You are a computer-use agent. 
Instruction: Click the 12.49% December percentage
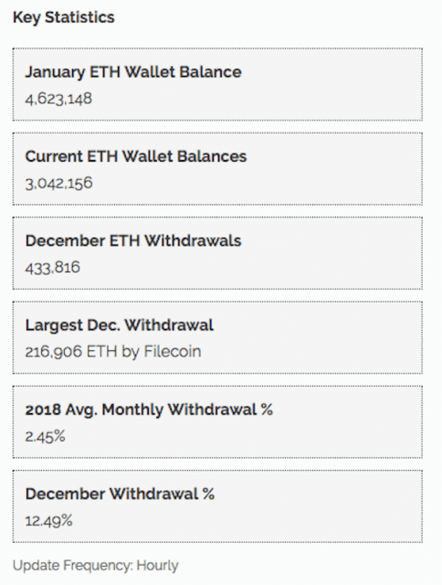(x=48, y=520)
